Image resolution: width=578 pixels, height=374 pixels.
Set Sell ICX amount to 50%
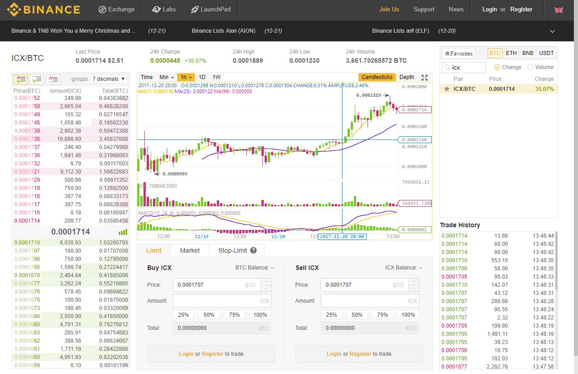coord(357,315)
